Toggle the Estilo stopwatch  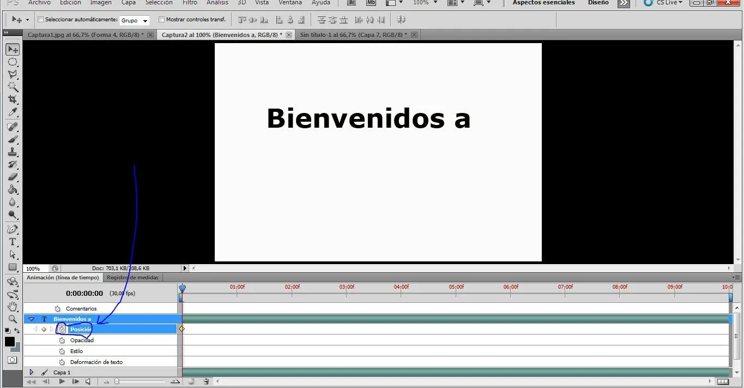(x=62, y=351)
